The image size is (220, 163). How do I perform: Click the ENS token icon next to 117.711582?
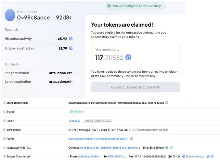(x=128, y=57)
